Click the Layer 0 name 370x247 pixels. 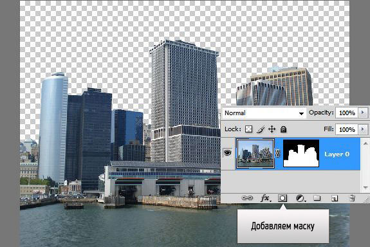point(337,154)
